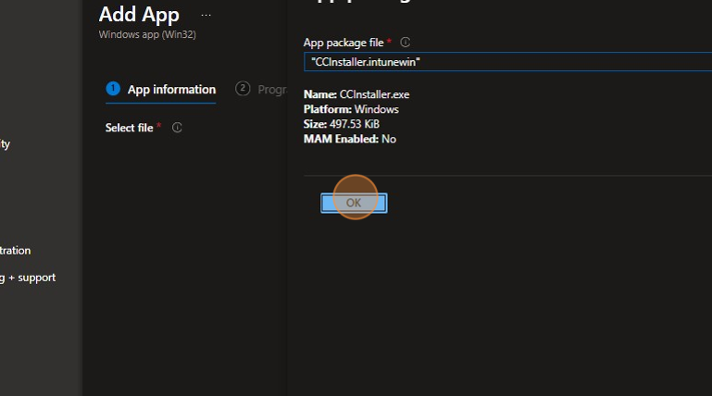Click info icon beside App package file
Image resolution: width=712 pixels, height=396 pixels.
pyautogui.click(x=406, y=43)
